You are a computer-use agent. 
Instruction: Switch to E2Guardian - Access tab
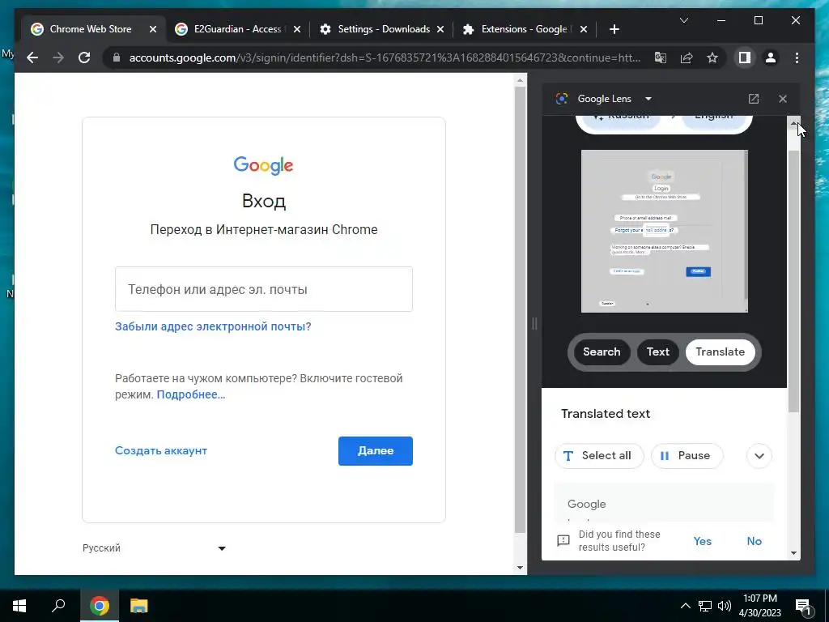tap(238, 30)
